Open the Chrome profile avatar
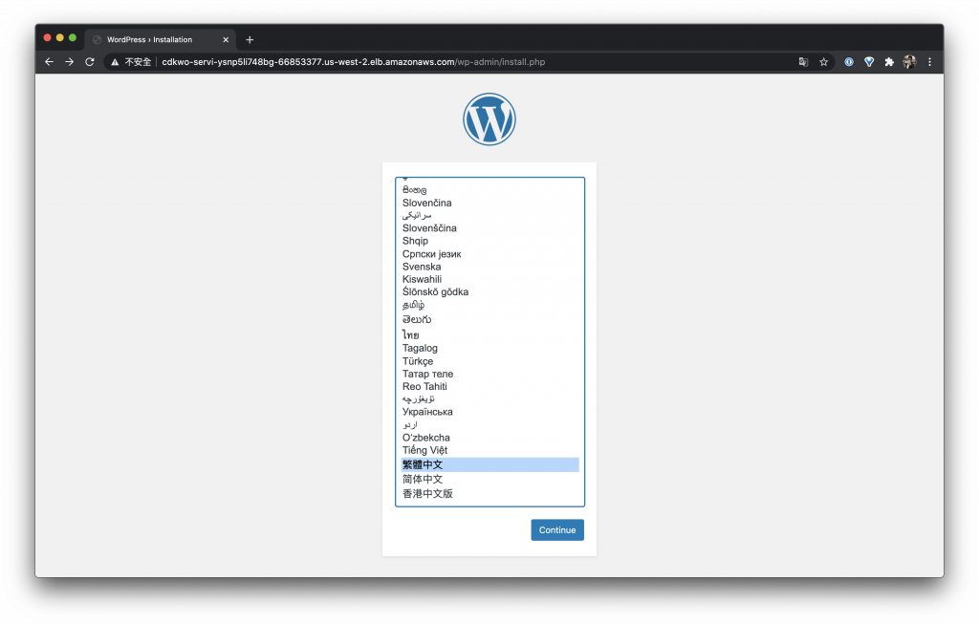 coord(909,62)
